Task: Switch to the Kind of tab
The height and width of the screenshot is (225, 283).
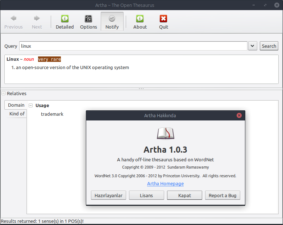Action: click(x=17, y=114)
